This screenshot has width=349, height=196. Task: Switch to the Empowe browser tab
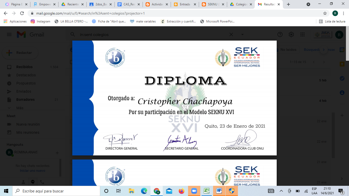click(44, 4)
